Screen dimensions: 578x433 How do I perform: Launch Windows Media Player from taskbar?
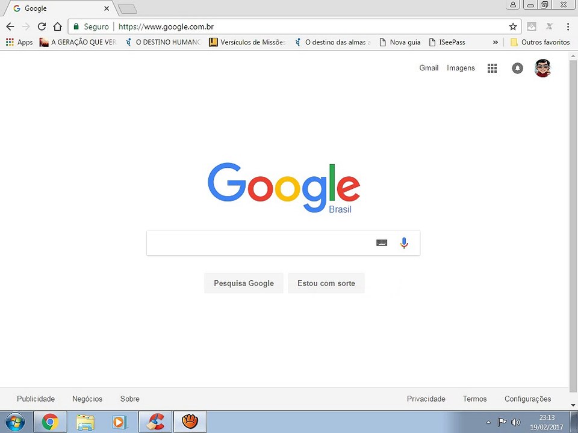click(120, 422)
